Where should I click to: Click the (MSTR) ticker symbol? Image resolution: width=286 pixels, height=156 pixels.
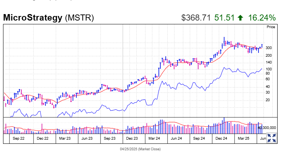pyautogui.click(x=79, y=18)
